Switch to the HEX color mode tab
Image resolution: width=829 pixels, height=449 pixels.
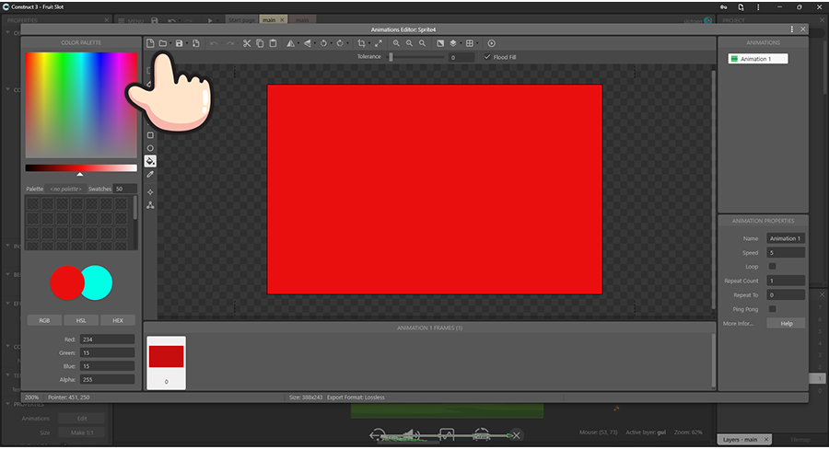click(x=118, y=320)
